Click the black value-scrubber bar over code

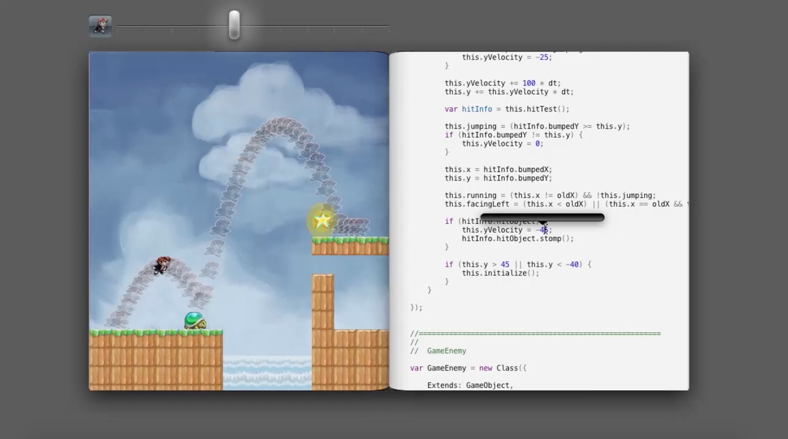pos(542,217)
